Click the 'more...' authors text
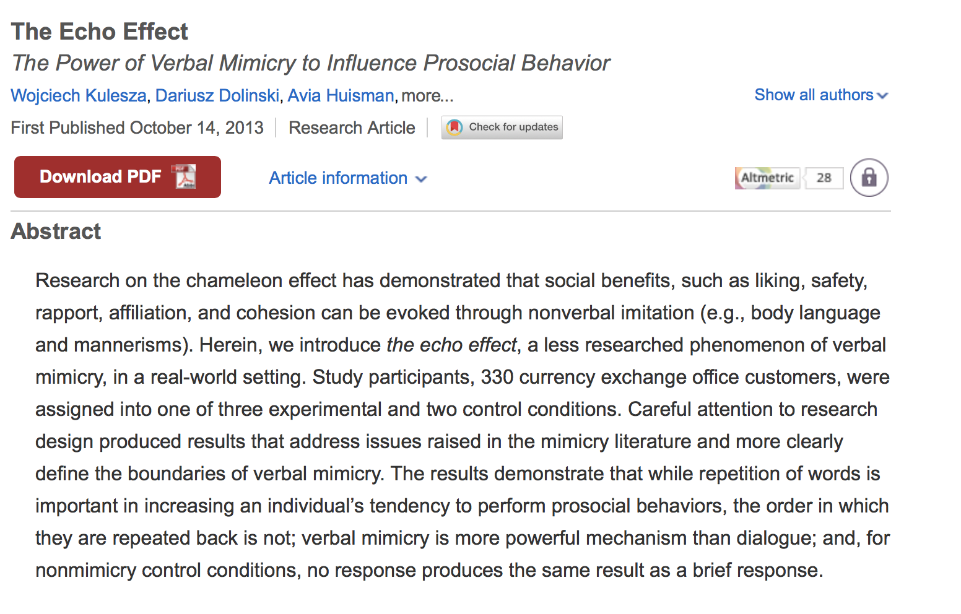 tap(427, 96)
